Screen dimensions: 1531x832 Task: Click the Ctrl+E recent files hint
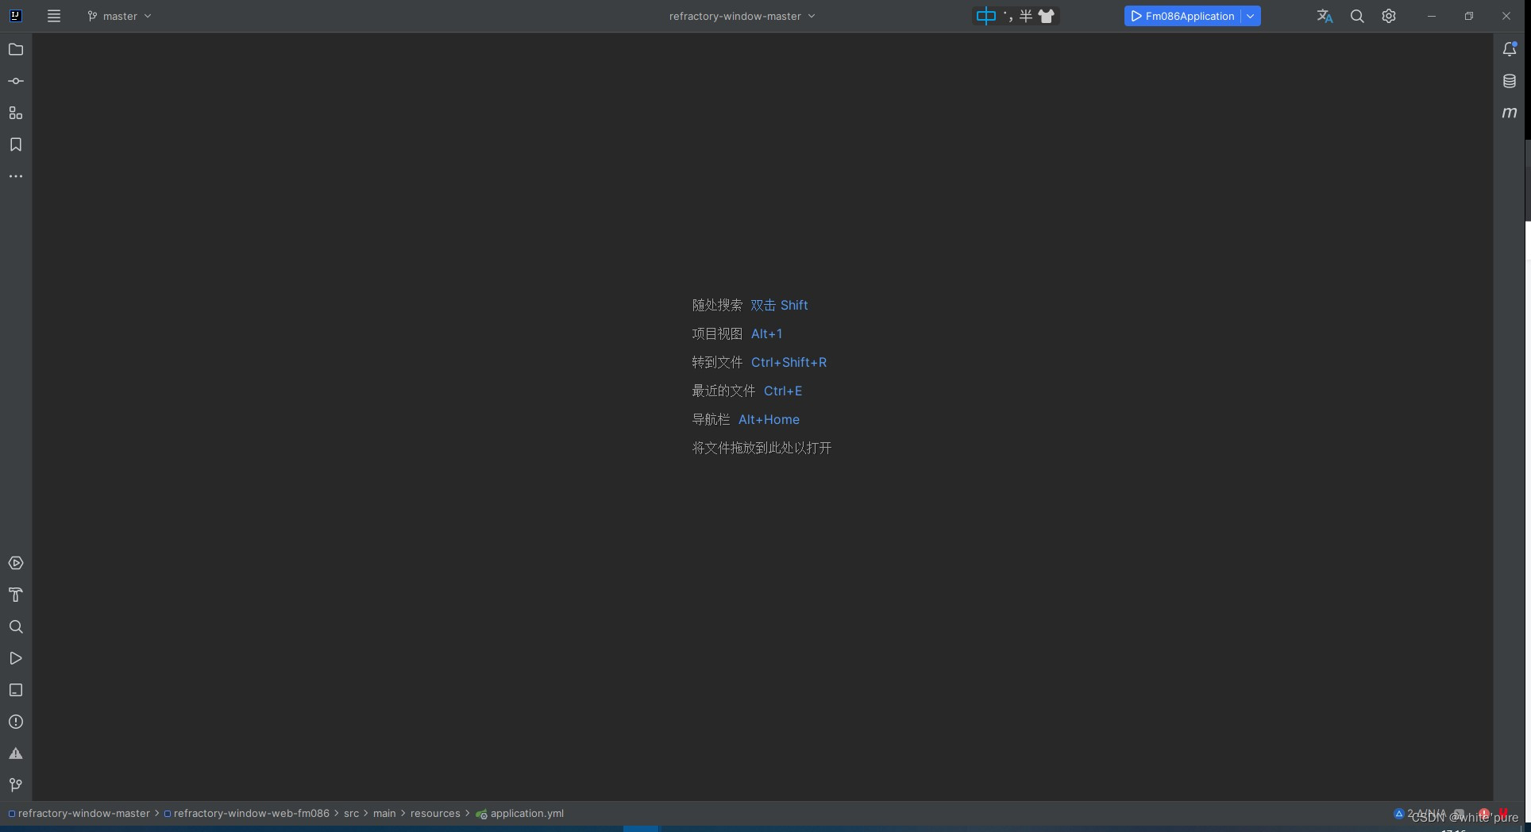coord(783,391)
